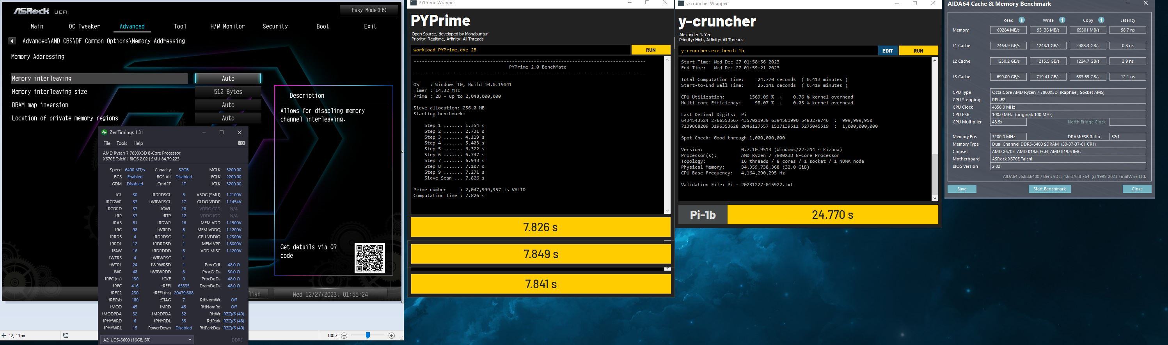Image resolution: width=1168 pixels, height=345 pixels.
Task: Open the Memory interleaving Auto setting
Action: (x=228, y=78)
